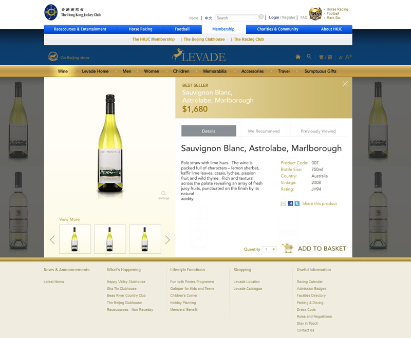Increase font size with A+ icon
The image size is (411, 338).
tap(349, 57)
